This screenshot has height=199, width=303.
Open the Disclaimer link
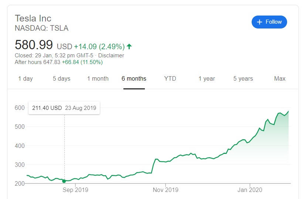[111, 55]
